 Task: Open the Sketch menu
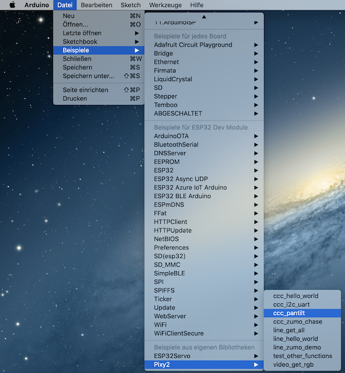point(131,5)
